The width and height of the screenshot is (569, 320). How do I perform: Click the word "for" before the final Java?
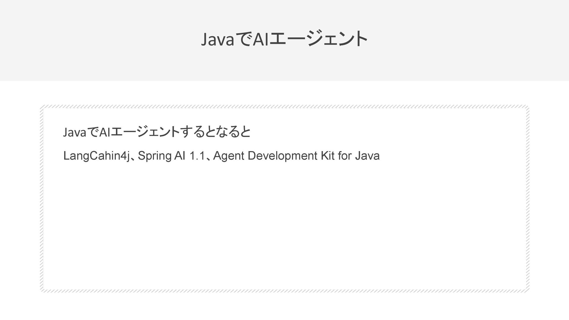344,156
